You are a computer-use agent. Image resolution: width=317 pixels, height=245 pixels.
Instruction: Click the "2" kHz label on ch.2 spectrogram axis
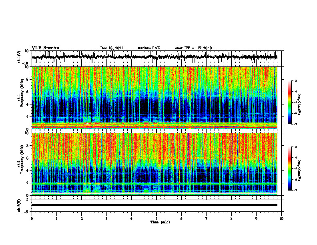pos(28,183)
